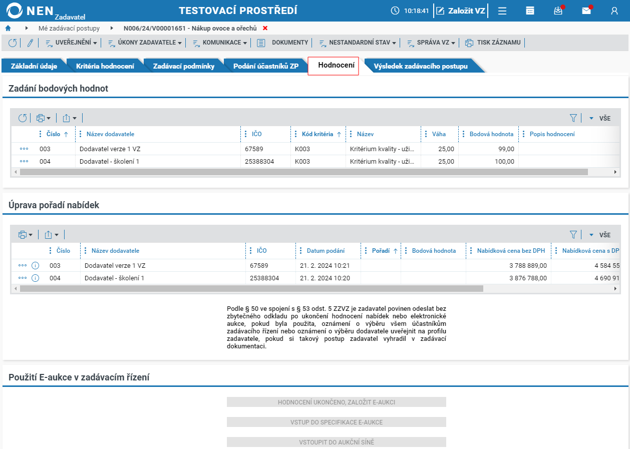Open print menu in Zadání bodových hodnot
The height and width of the screenshot is (449, 630).
click(44, 118)
